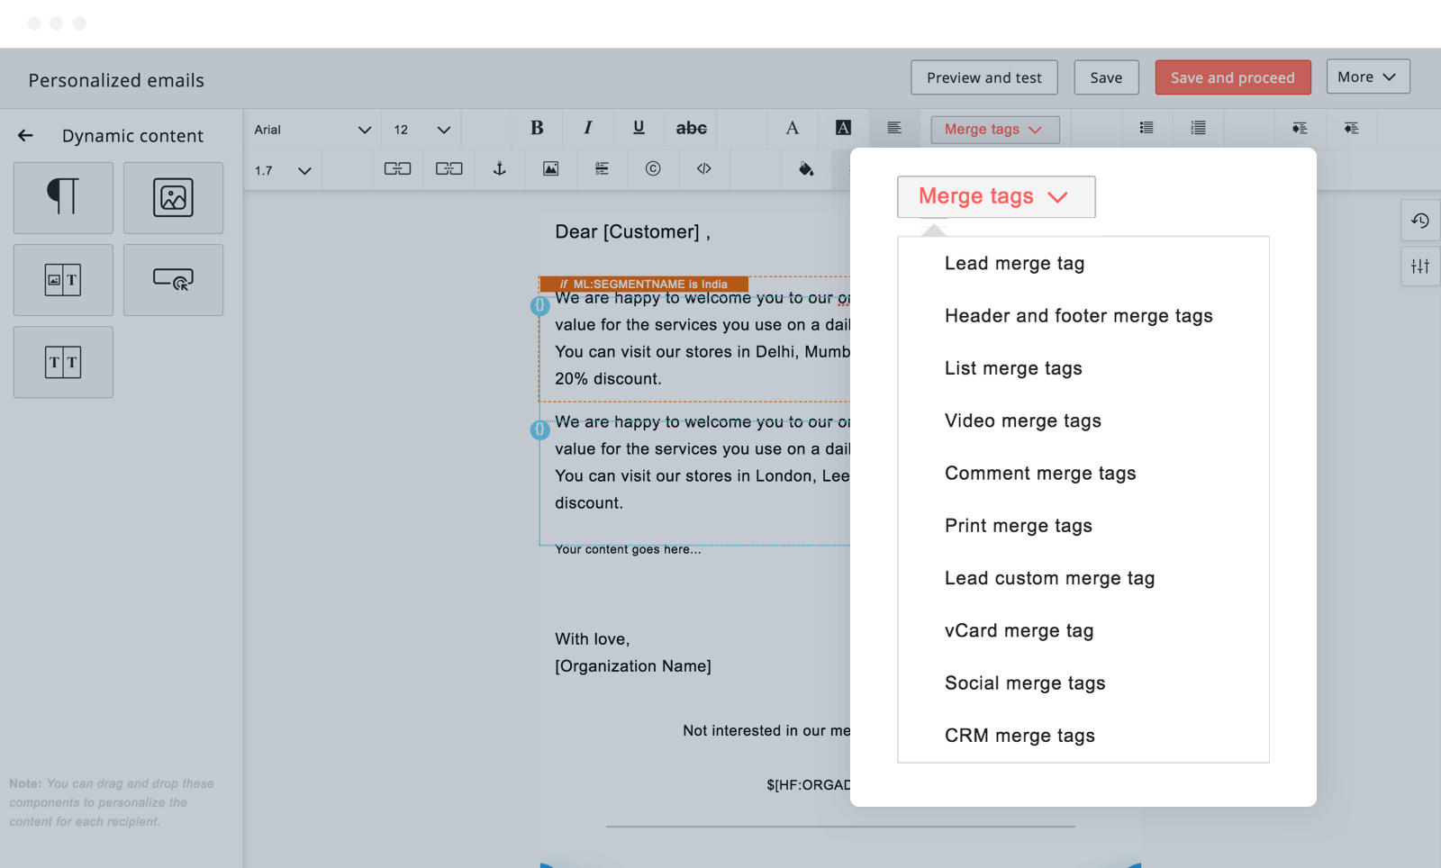Pick Social merge tags entry
This screenshot has height=868, width=1441.
point(1024,683)
